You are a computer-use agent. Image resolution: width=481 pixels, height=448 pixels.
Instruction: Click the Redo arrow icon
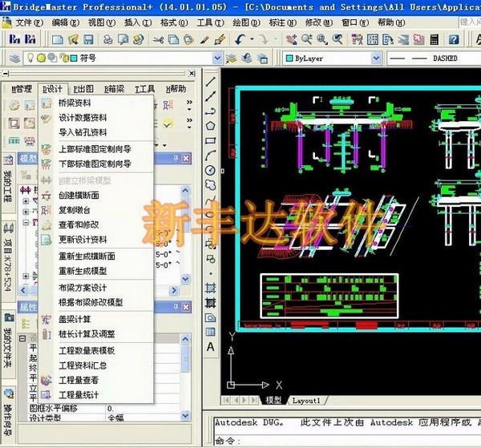tap(263, 39)
